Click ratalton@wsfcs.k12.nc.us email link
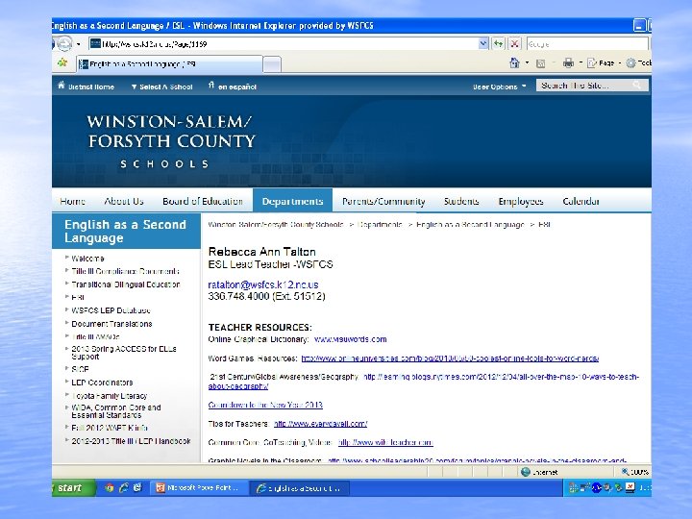The width and height of the screenshot is (692, 519). coord(263,284)
